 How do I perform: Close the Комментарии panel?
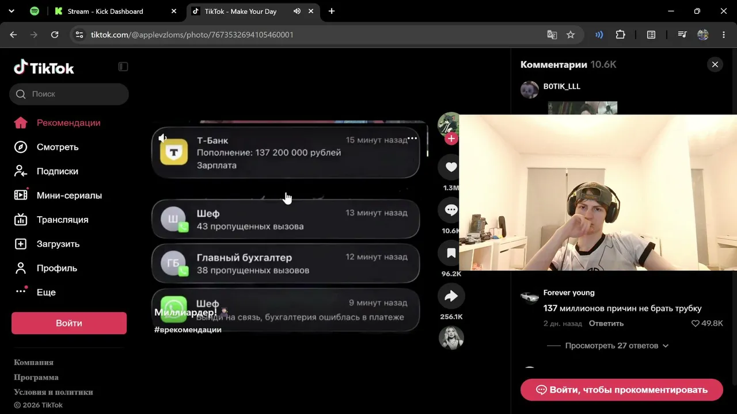click(x=715, y=64)
